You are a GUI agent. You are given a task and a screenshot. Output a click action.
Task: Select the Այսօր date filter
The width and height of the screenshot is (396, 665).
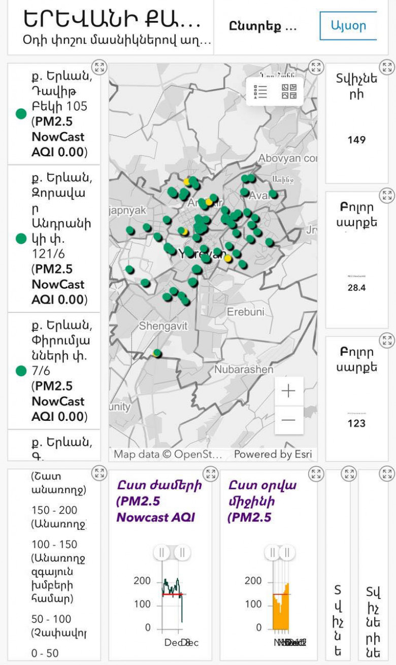click(x=348, y=25)
